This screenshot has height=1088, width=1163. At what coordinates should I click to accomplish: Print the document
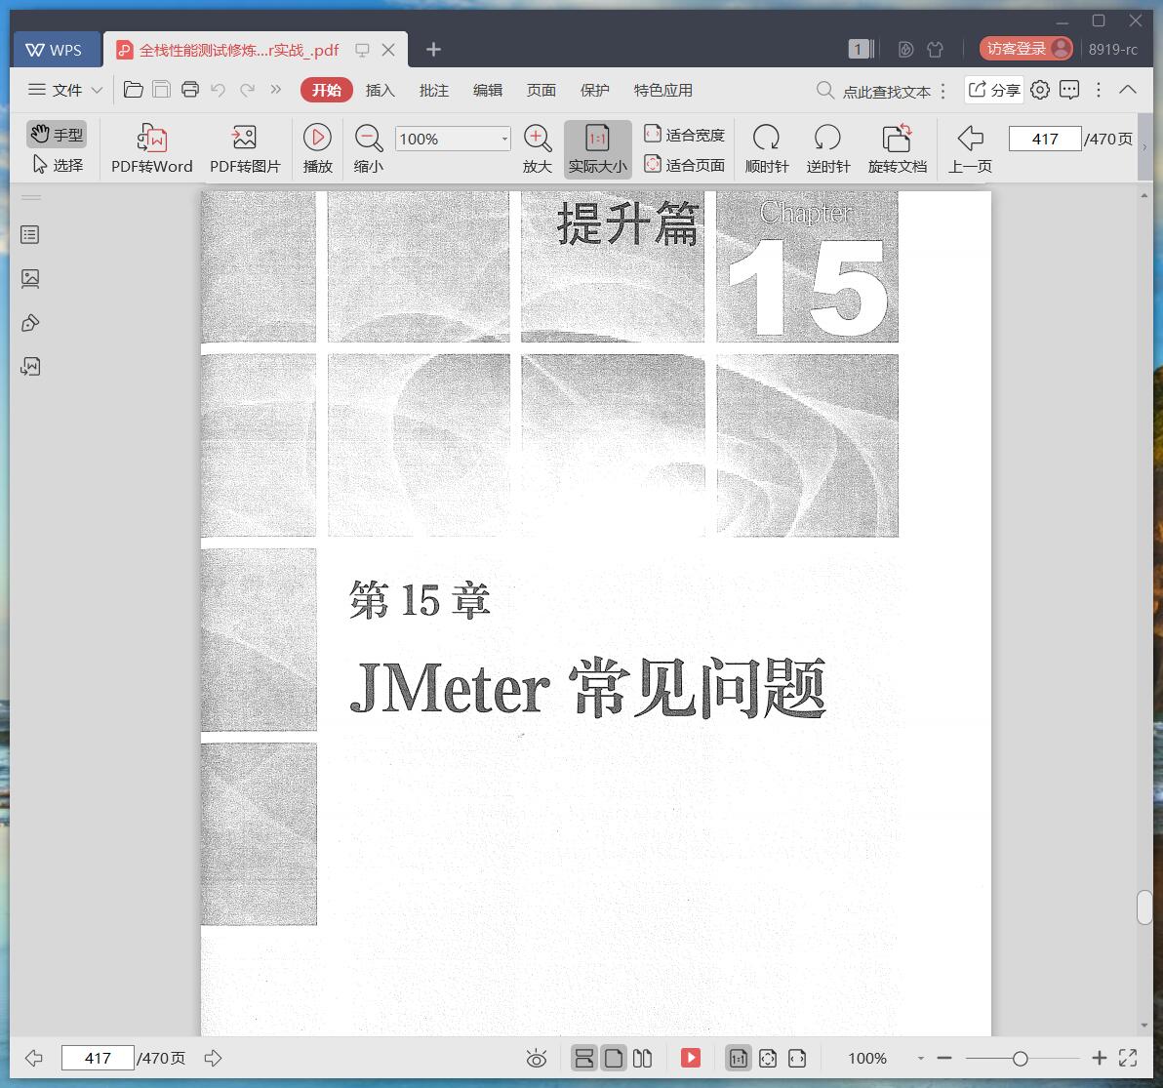[x=190, y=90]
